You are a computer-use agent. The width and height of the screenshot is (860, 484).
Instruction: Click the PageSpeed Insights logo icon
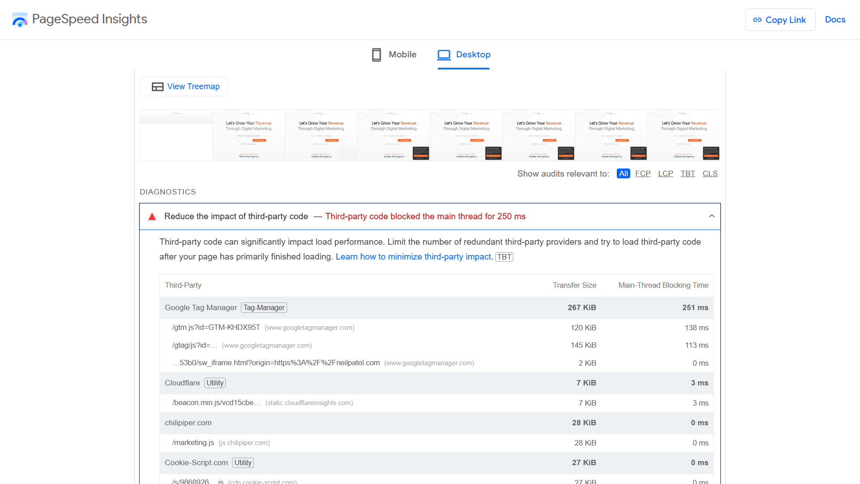pyautogui.click(x=20, y=20)
